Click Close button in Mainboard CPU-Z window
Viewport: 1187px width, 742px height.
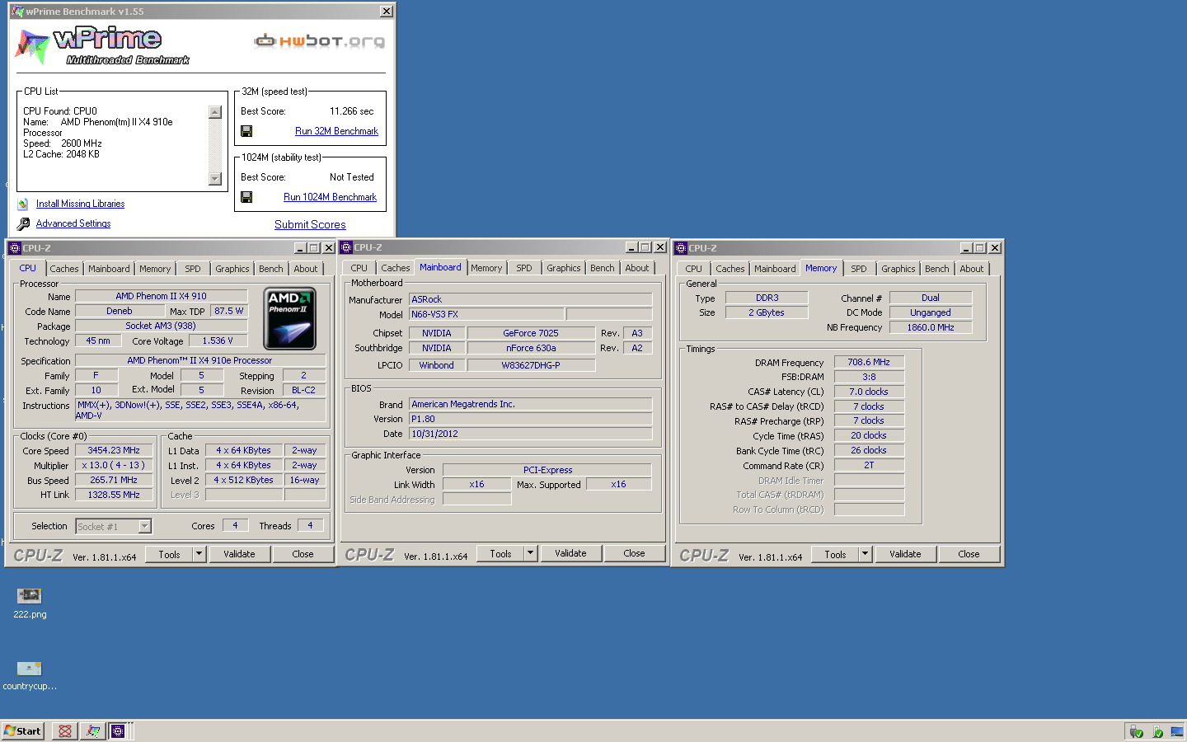tap(634, 553)
